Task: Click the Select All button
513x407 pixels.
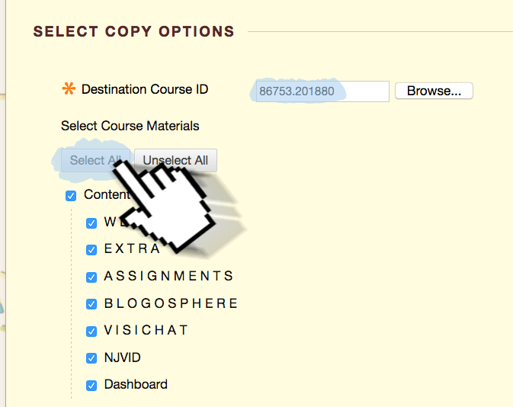Action: click(x=95, y=160)
